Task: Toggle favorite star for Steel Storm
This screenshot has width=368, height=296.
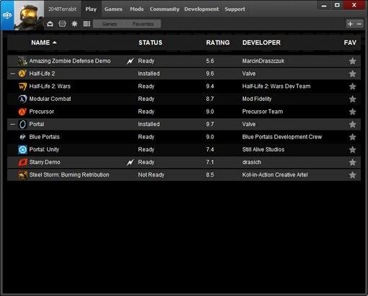Action: pos(352,175)
